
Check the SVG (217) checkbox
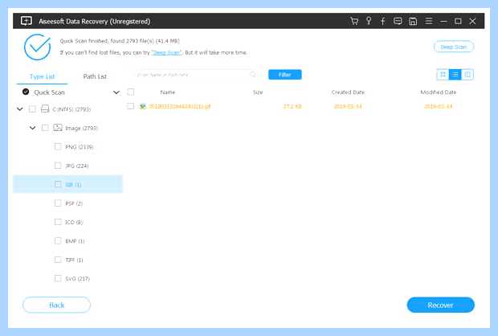click(58, 278)
